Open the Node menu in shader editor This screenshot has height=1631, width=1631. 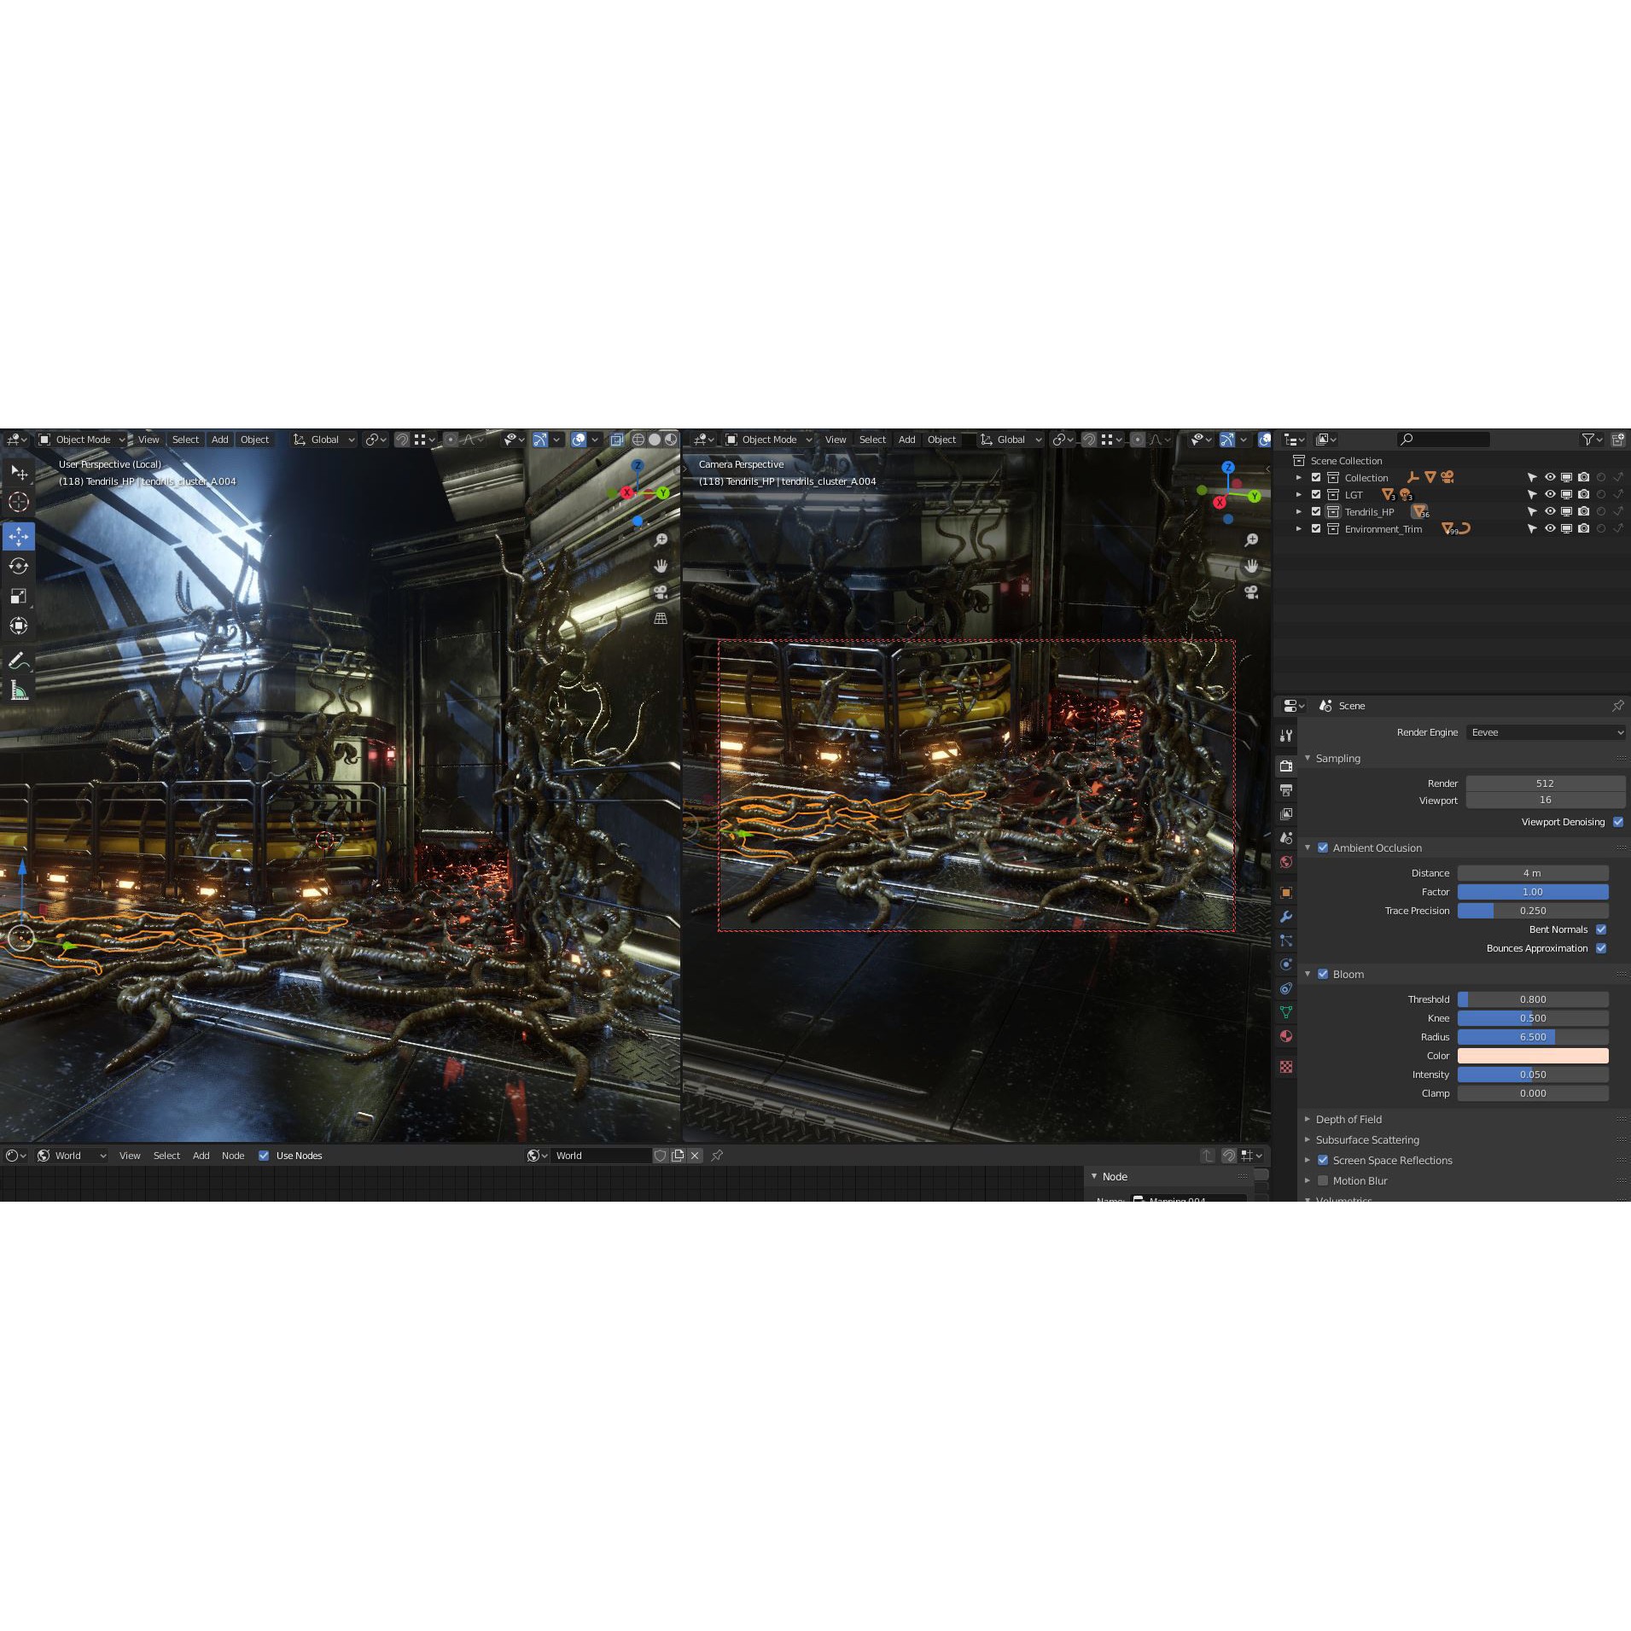point(233,1156)
